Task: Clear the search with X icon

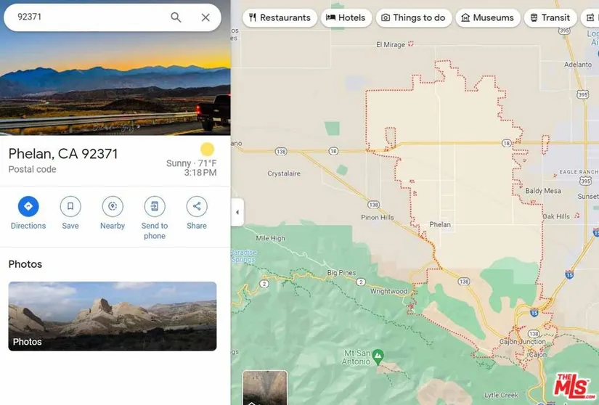Action: tap(205, 17)
